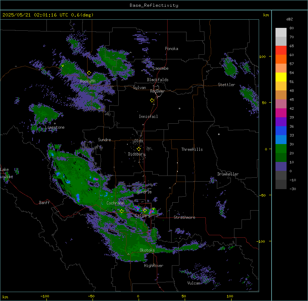
Task: Click the yellow V marker east of Calgary
Action: (153, 209)
